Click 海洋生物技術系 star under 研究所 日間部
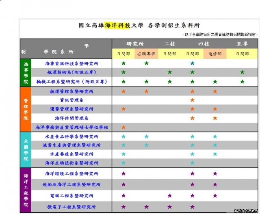Viewport: 260px width, 214px height. 123,163
